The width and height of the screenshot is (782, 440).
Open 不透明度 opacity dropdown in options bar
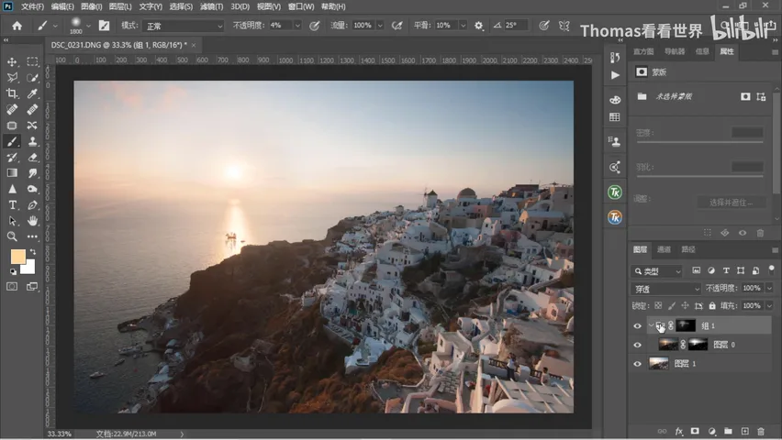pyautogui.click(x=297, y=26)
